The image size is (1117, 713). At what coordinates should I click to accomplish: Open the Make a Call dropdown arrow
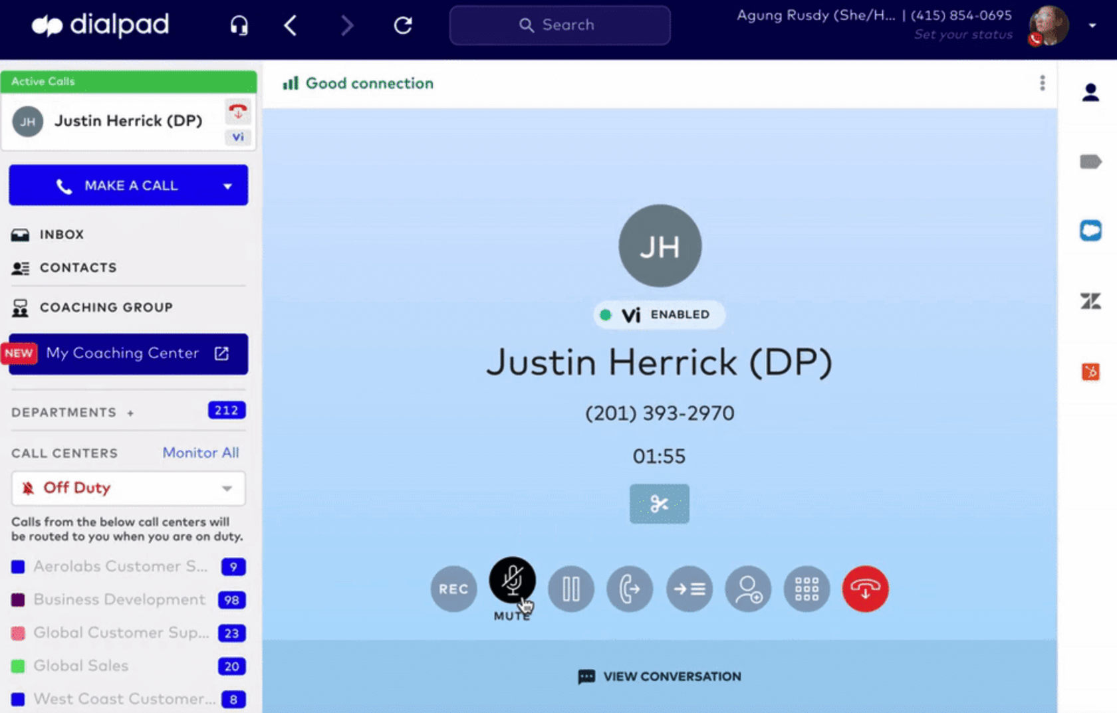[227, 186]
